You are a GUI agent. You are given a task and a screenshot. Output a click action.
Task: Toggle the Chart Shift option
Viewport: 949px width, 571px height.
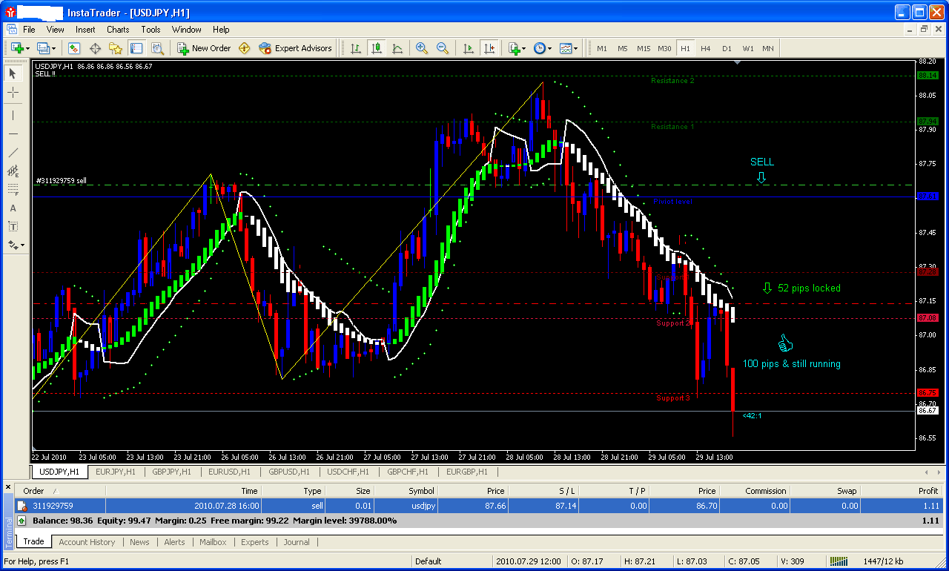(489, 48)
